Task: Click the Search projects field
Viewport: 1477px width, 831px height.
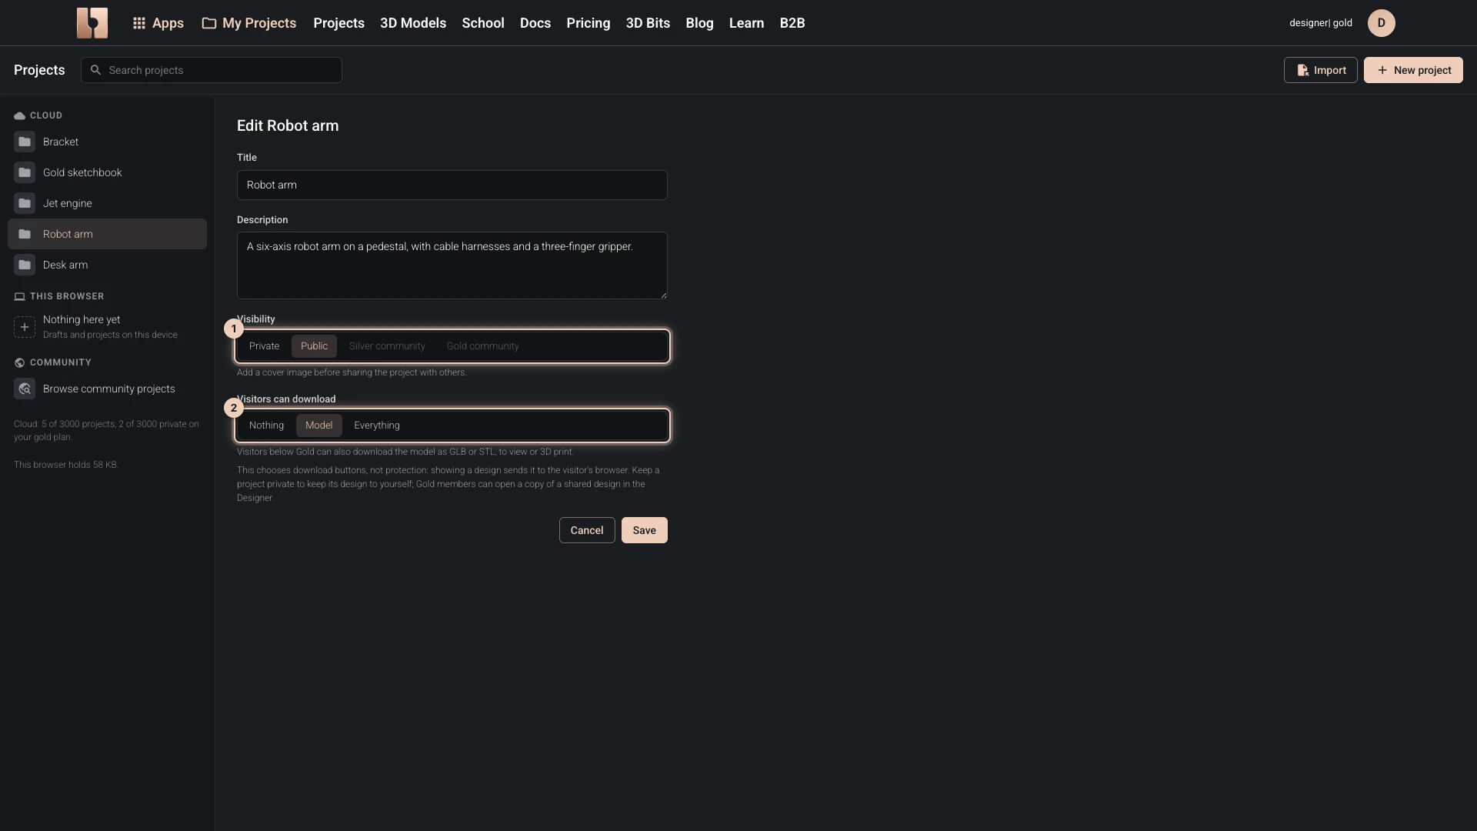Action: click(x=212, y=70)
